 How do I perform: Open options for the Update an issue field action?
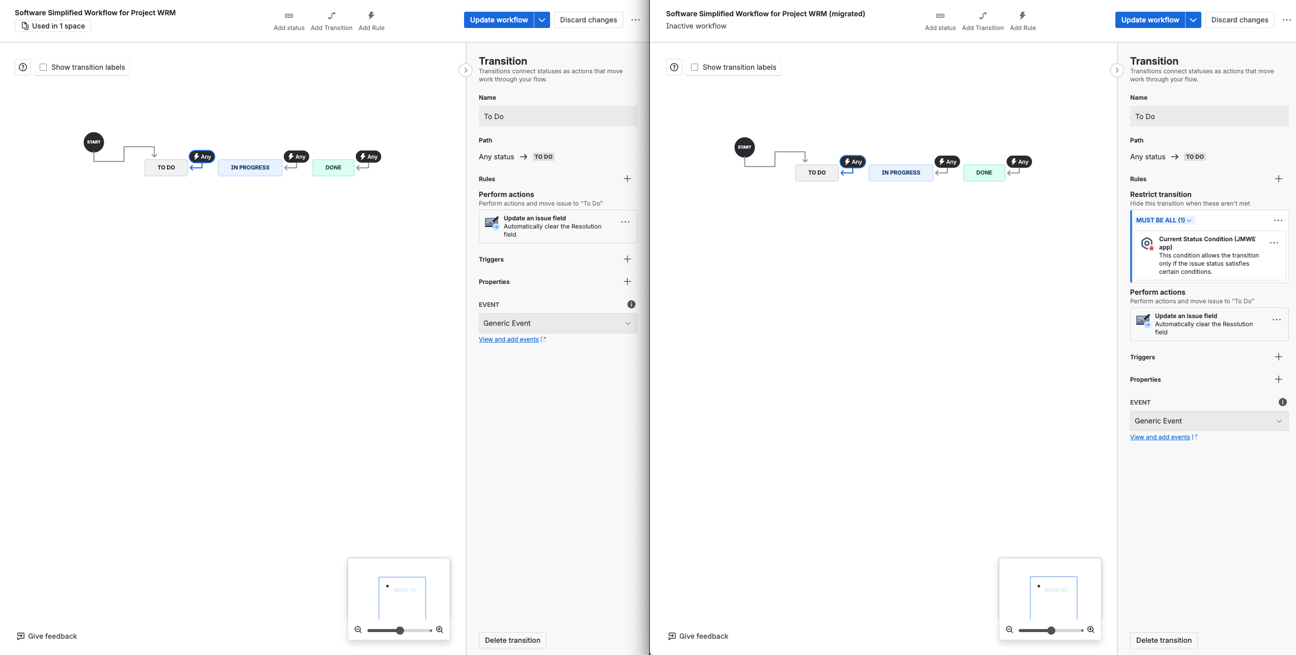tap(625, 222)
